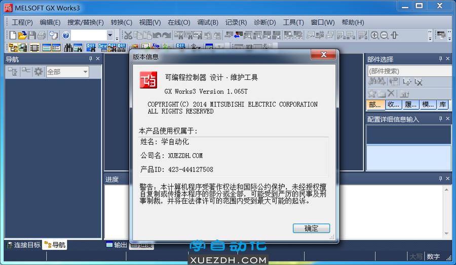This screenshot has height=265, width=456.
Task: Pin the 配置详细信息输入 panel
Action: click(x=440, y=119)
